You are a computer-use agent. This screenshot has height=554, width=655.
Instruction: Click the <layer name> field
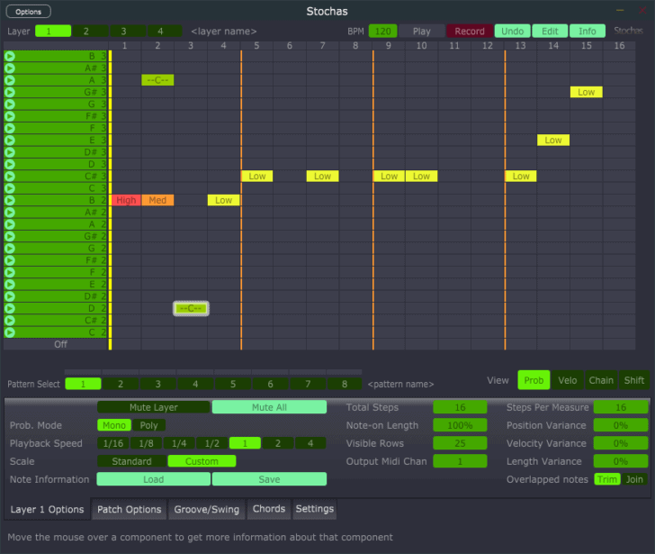point(223,32)
